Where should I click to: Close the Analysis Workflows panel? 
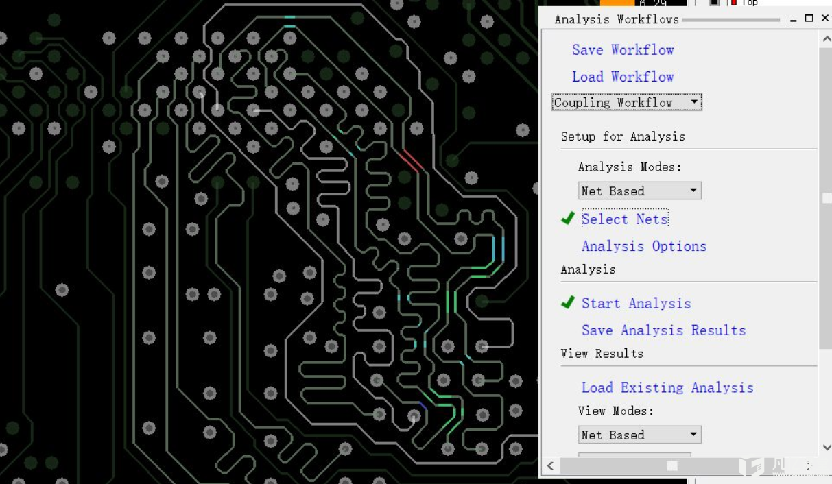[825, 19]
